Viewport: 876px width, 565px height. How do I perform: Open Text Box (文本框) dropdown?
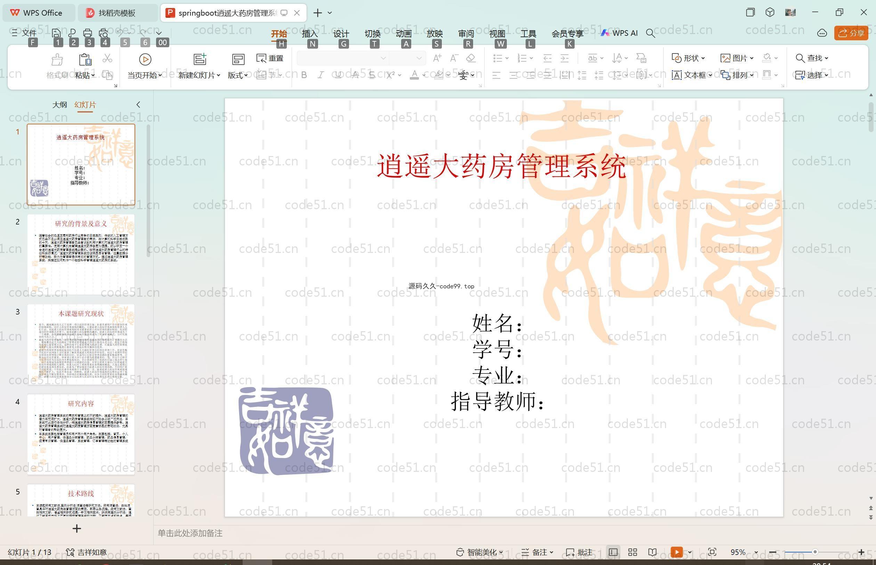click(x=692, y=75)
